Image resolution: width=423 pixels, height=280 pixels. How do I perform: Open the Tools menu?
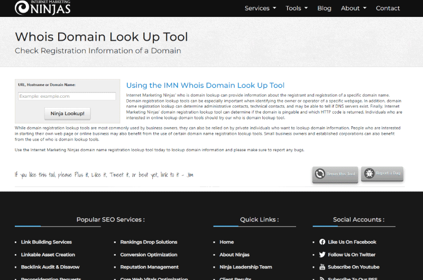tap(297, 8)
